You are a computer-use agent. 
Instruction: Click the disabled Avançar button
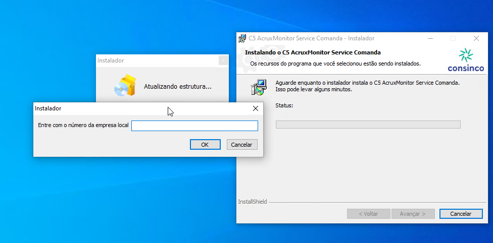(413, 214)
